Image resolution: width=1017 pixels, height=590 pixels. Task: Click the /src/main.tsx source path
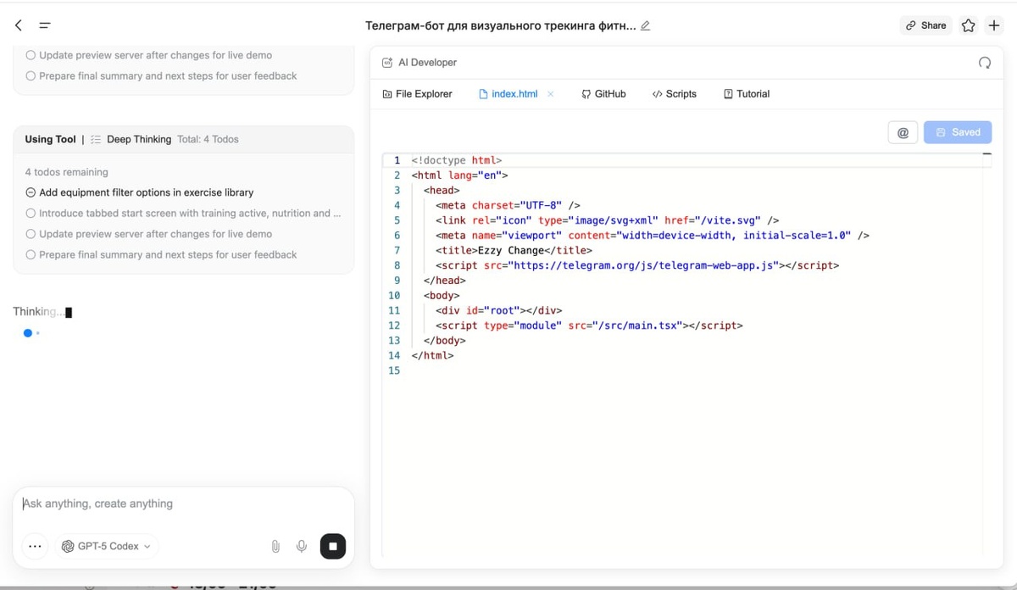coord(625,326)
